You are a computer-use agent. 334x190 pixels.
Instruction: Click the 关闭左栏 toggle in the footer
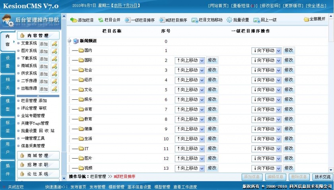tap(13, 187)
